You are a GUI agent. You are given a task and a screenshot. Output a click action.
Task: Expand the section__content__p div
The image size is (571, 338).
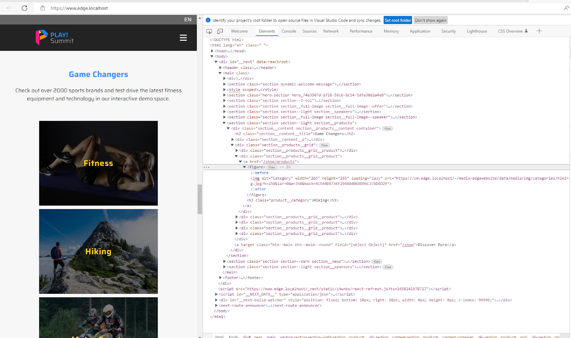coord(233,140)
